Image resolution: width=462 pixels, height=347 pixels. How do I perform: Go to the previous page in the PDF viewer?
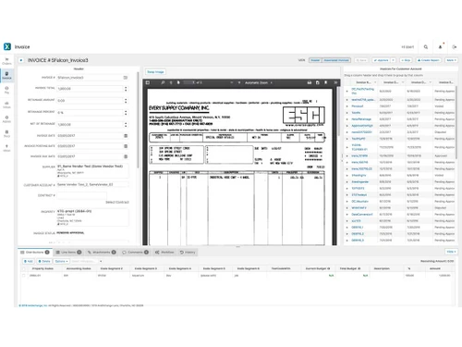pos(171,82)
